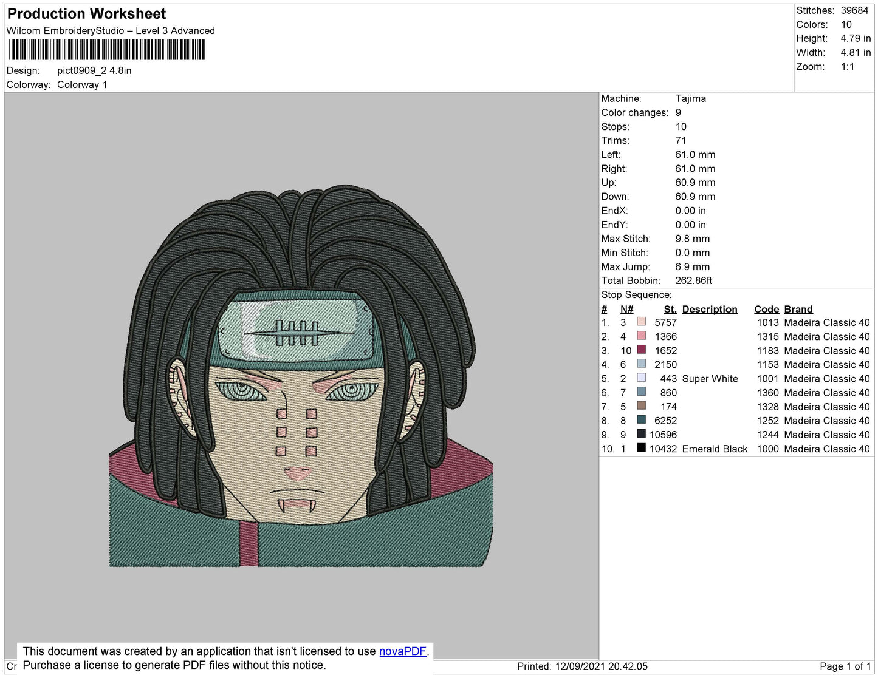Click the 'N#' column header
Image resolution: width=878 pixels, height=678 pixels.
click(626, 309)
